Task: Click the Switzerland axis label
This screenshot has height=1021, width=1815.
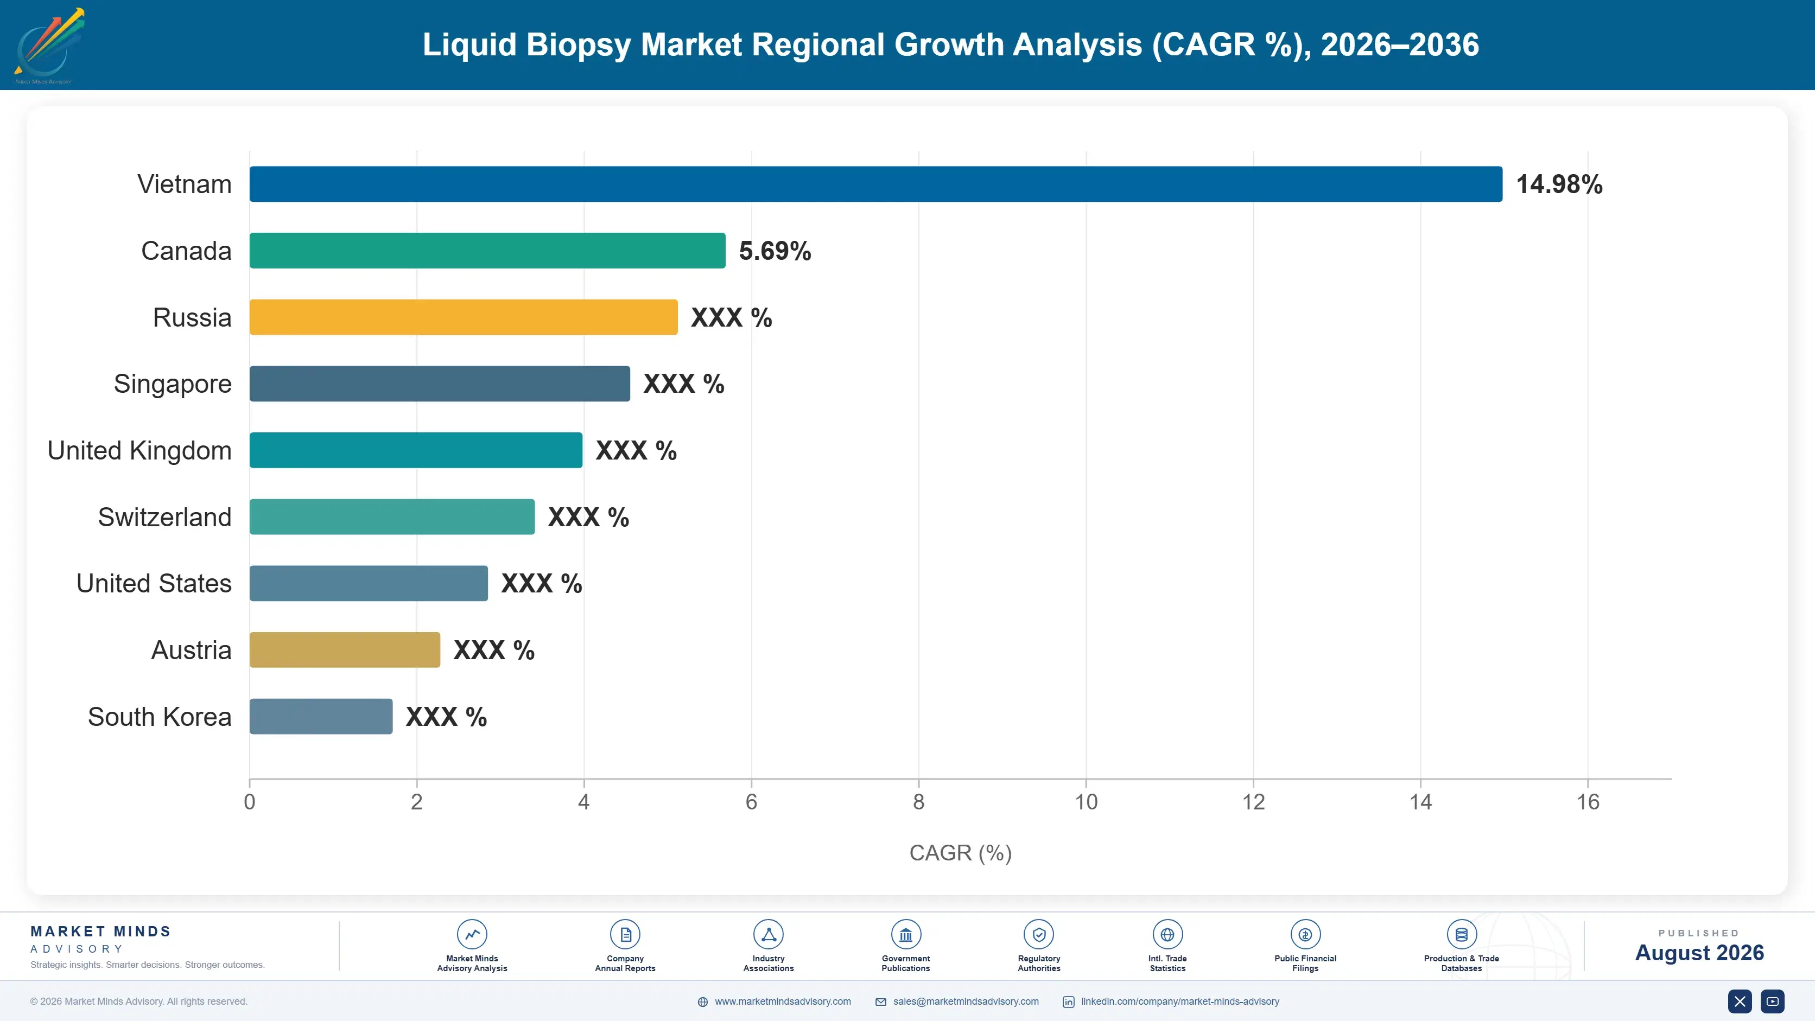Action: click(165, 517)
